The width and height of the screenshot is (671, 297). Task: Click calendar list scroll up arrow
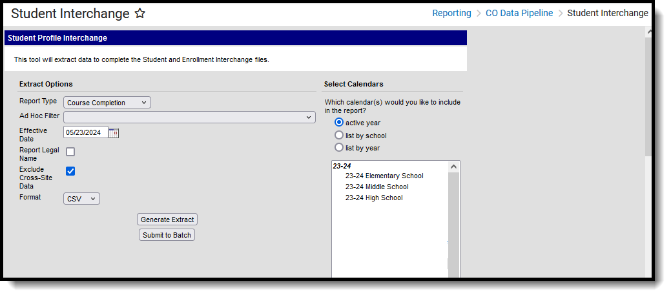[x=454, y=167]
